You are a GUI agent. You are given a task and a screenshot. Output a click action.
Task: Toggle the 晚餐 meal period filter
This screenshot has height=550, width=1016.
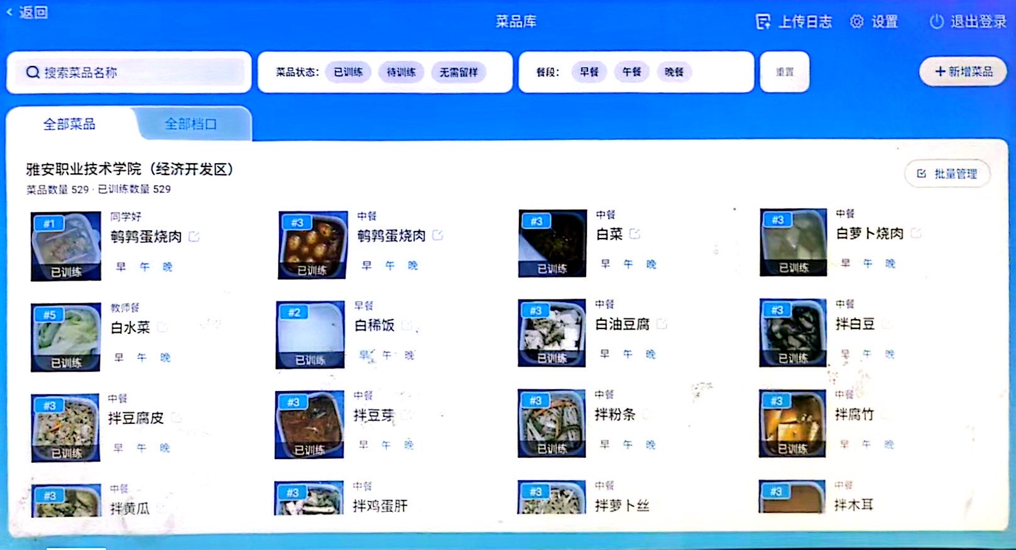click(674, 72)
